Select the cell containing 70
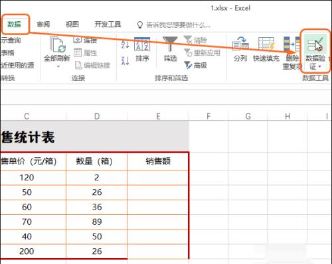Screen dimensions: 332x264 pyautogui.click(x=33, y=222)
